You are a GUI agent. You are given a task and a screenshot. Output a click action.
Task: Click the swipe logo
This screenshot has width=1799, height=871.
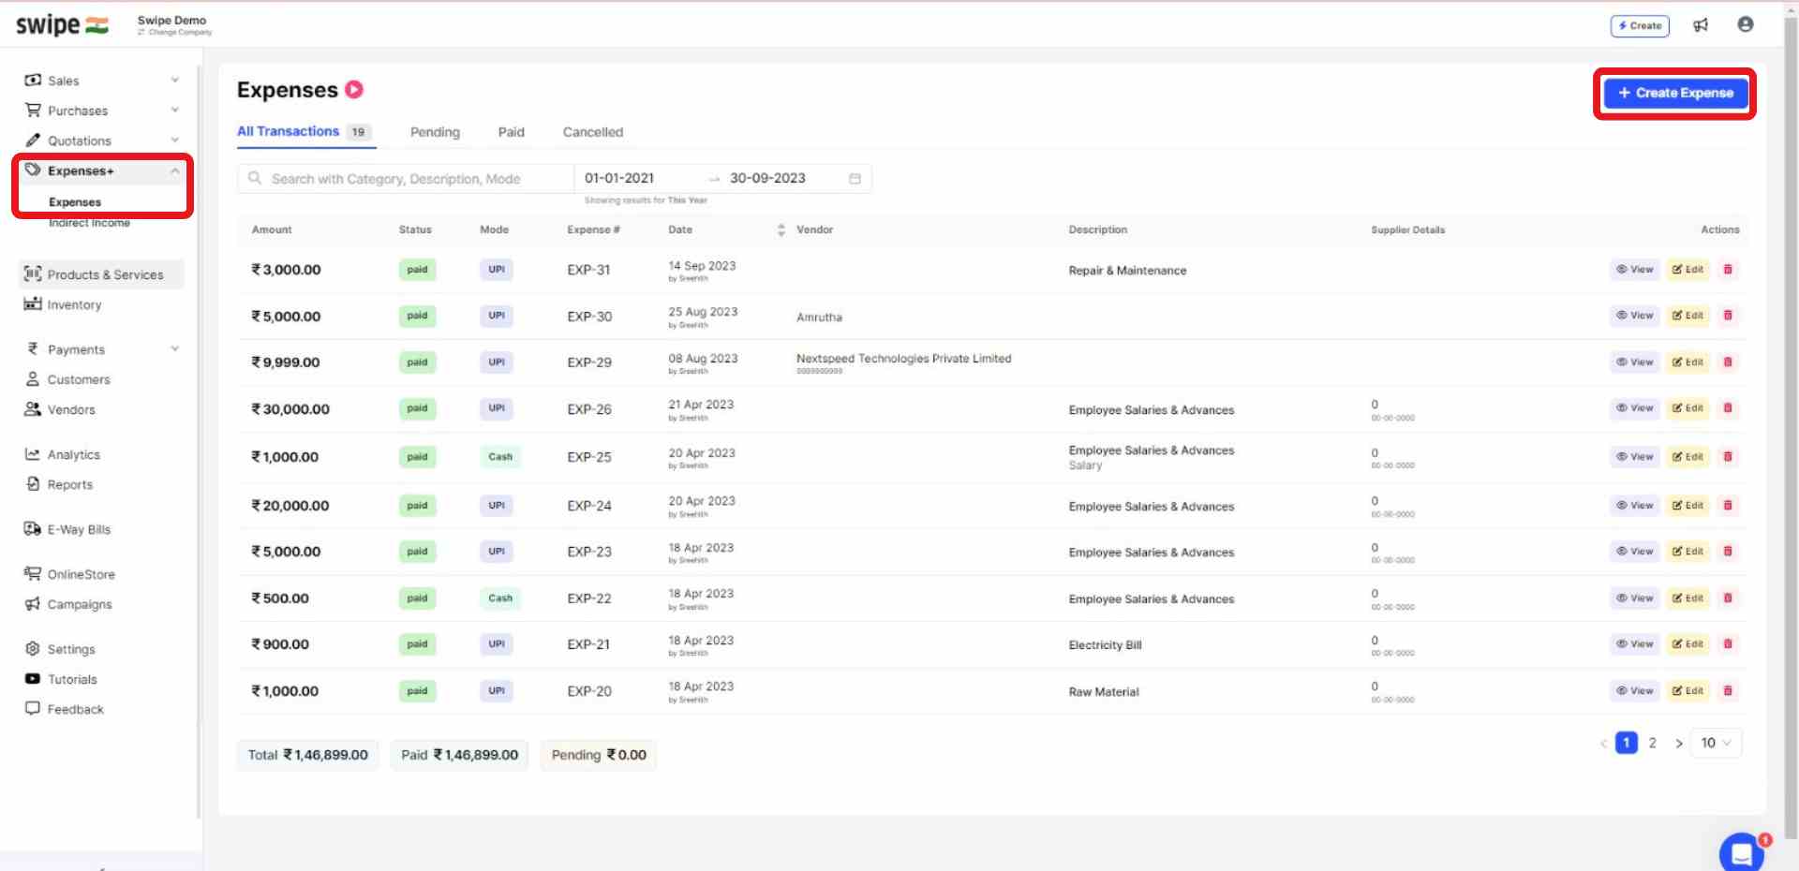click(x=62, y=25)
